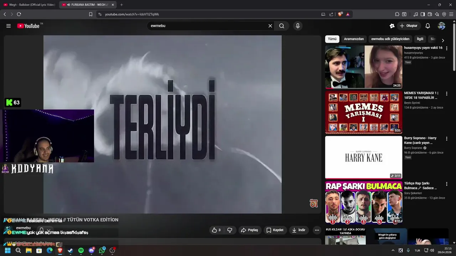The height and width of the screenshot is (256, 456).
Task: Open the YouTube hamburger guide menu
Action: 9,26
